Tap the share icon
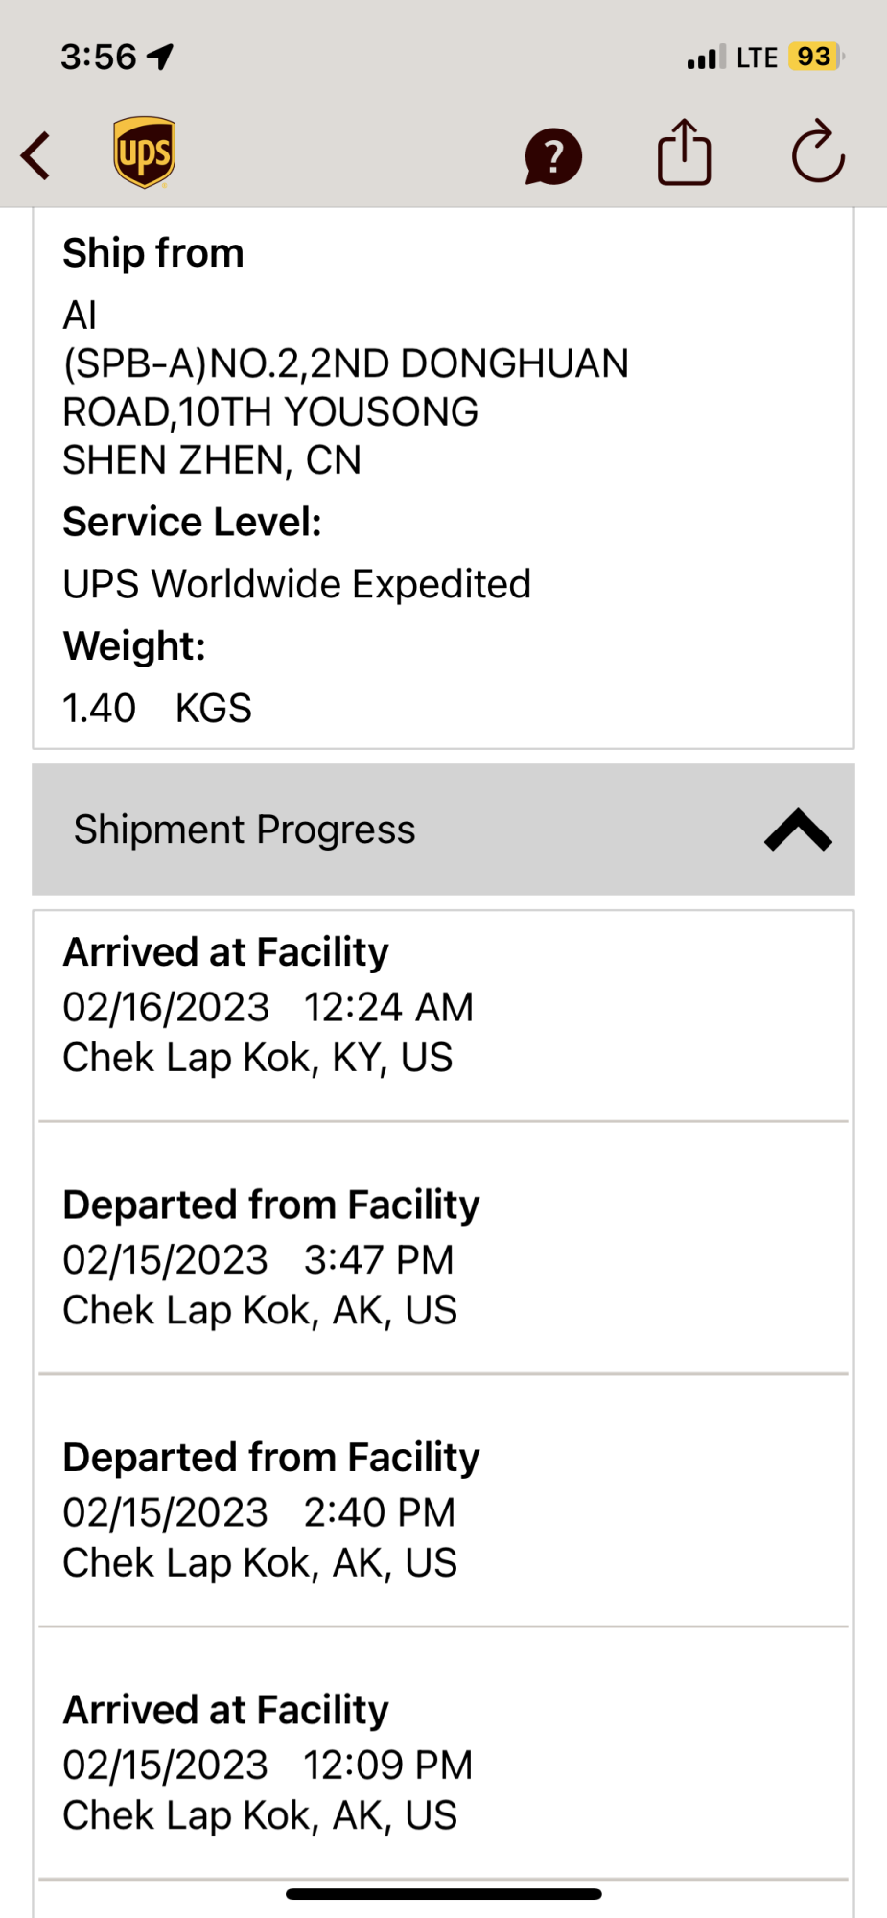Viewport: 887px width, 1918px height. click(684, 152)
